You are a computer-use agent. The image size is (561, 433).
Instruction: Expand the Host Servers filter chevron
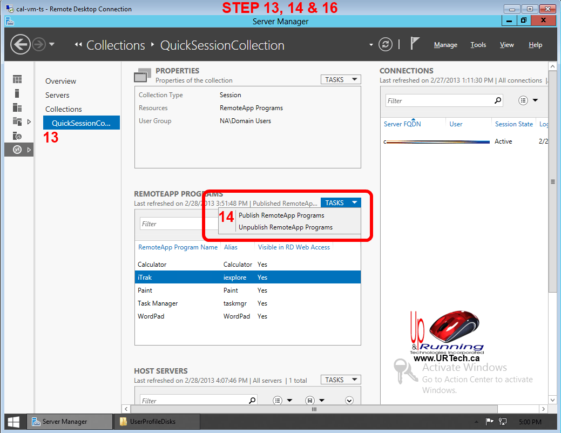349,401
